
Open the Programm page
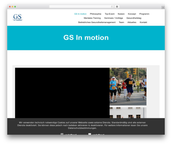(144, 14)
